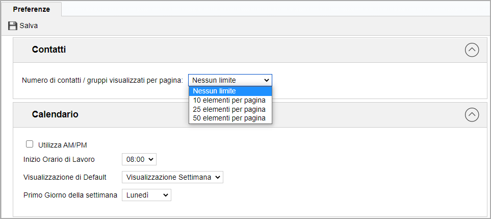Image resolution: width=491 pixels, height=219 pixels.
Task: Choose Nessun limite from the list
Action: pos(230,91)
